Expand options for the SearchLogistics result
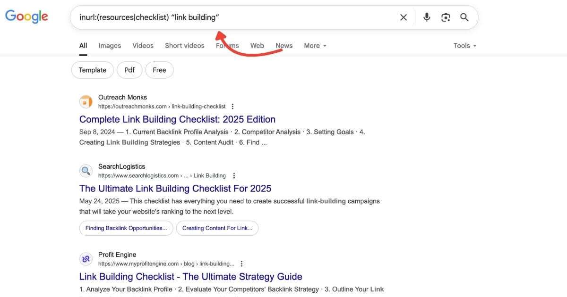Viewport: 567px width, 297px height. (x=233, y=175)
